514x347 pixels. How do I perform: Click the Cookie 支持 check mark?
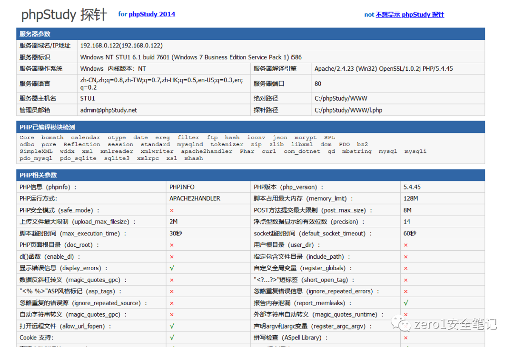[172, 338]
